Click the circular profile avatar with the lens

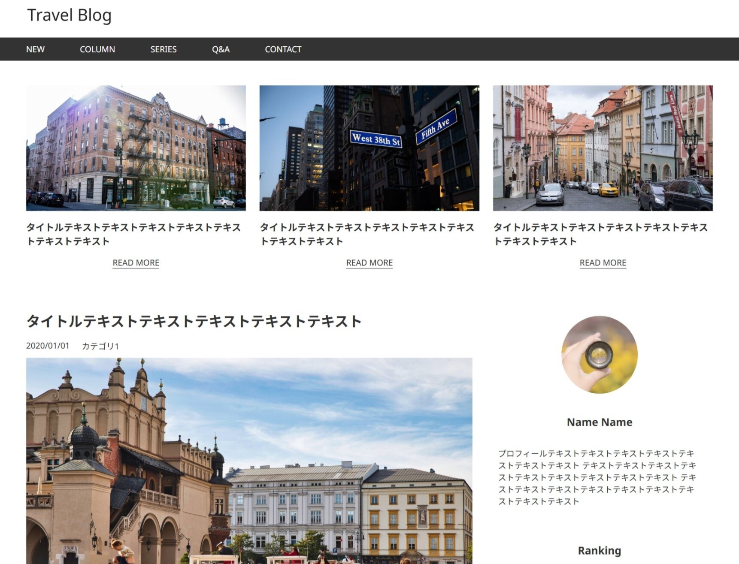pos(599,355)
